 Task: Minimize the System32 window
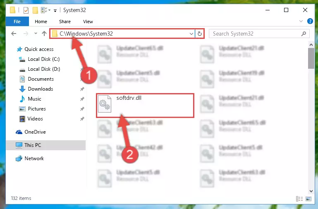point(268,10)
